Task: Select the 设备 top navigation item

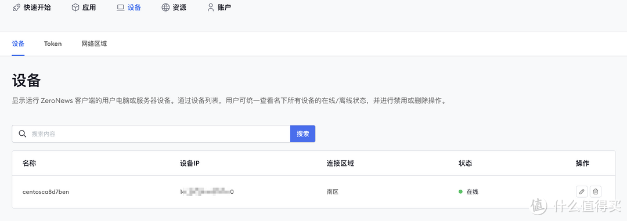Action: click(129, 8)
